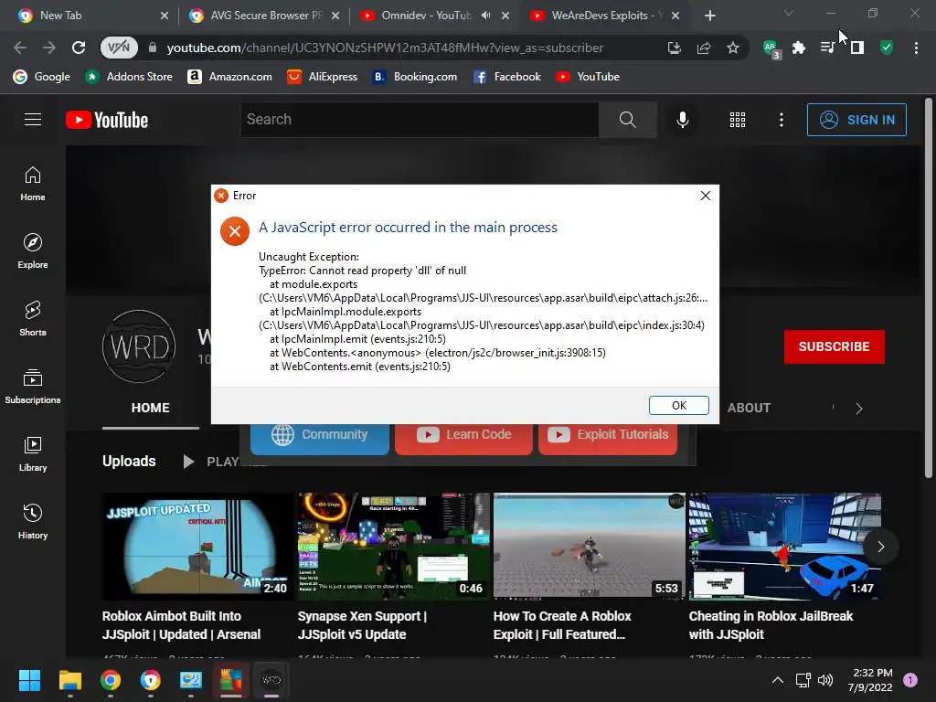Viewport: 936px width, 702px height.
Task: Select the channel HOME tab
Action: point(151,409)
